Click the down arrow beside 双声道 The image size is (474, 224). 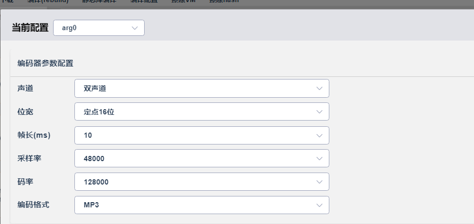(319, 88)
